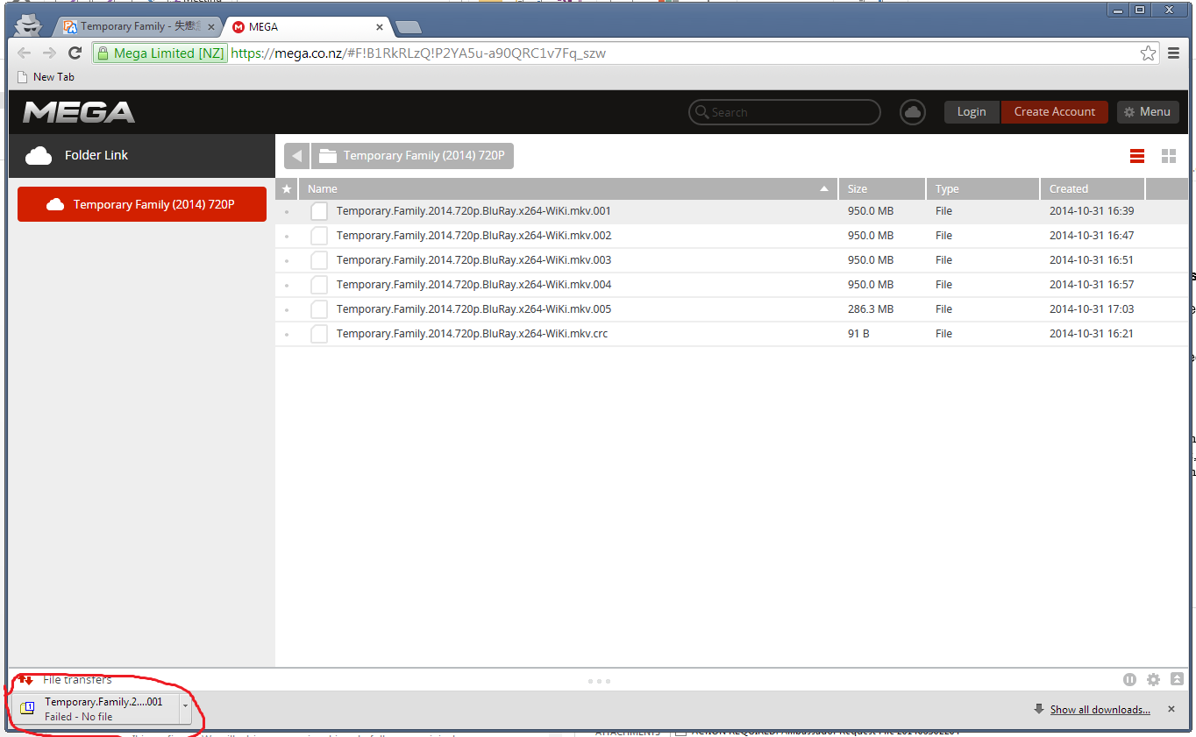Click the failed Temporary.Family download item
The height and width of the screenshot is (737, 1196).
(97, 709)
